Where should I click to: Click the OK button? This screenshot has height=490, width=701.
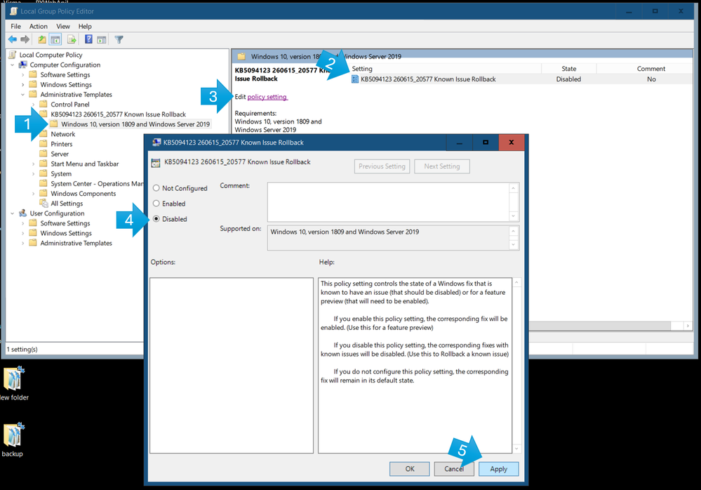tap(410, 469)
